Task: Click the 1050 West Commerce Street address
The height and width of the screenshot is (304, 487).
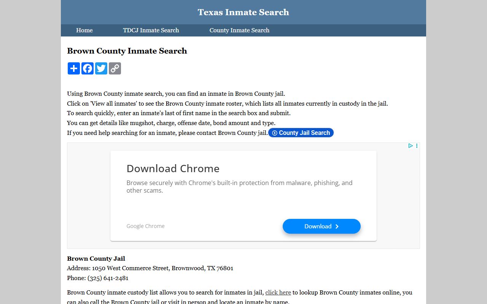Action: [x=162, y=268]
